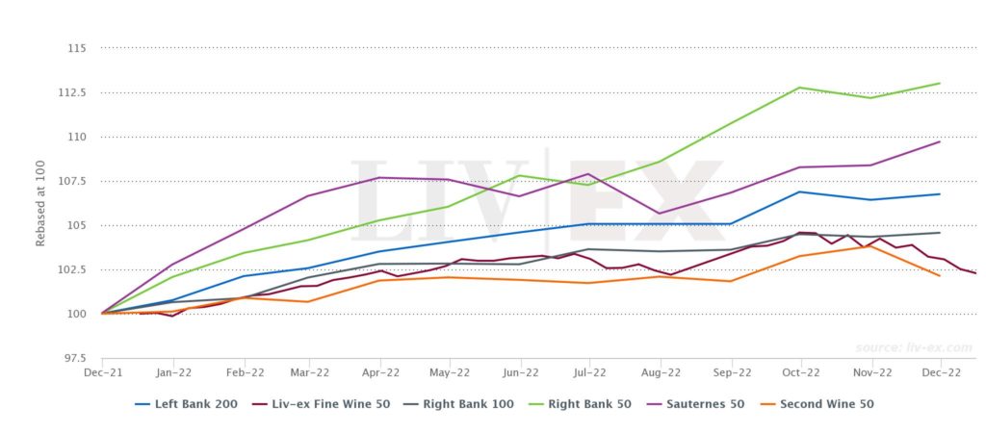This screenshot has width=986, height=433.
Task: Click the Apr-22 x-axis label
Action: pyautogui.click(x=379, y=372)
